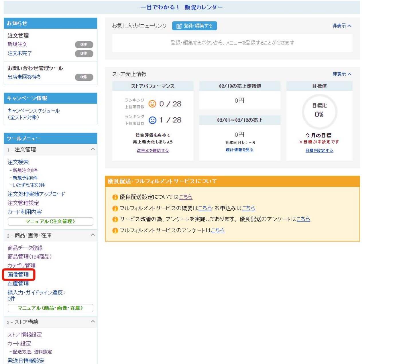
Task: Collapse the ストア構築 menu section
Action: (93, 321)
